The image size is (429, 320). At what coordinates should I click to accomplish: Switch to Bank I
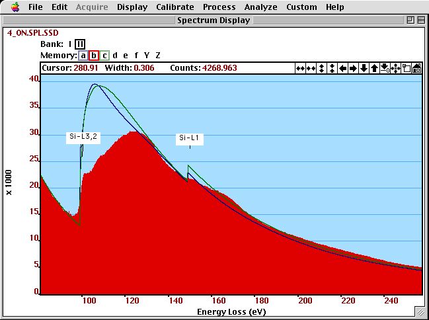point(69,44)
